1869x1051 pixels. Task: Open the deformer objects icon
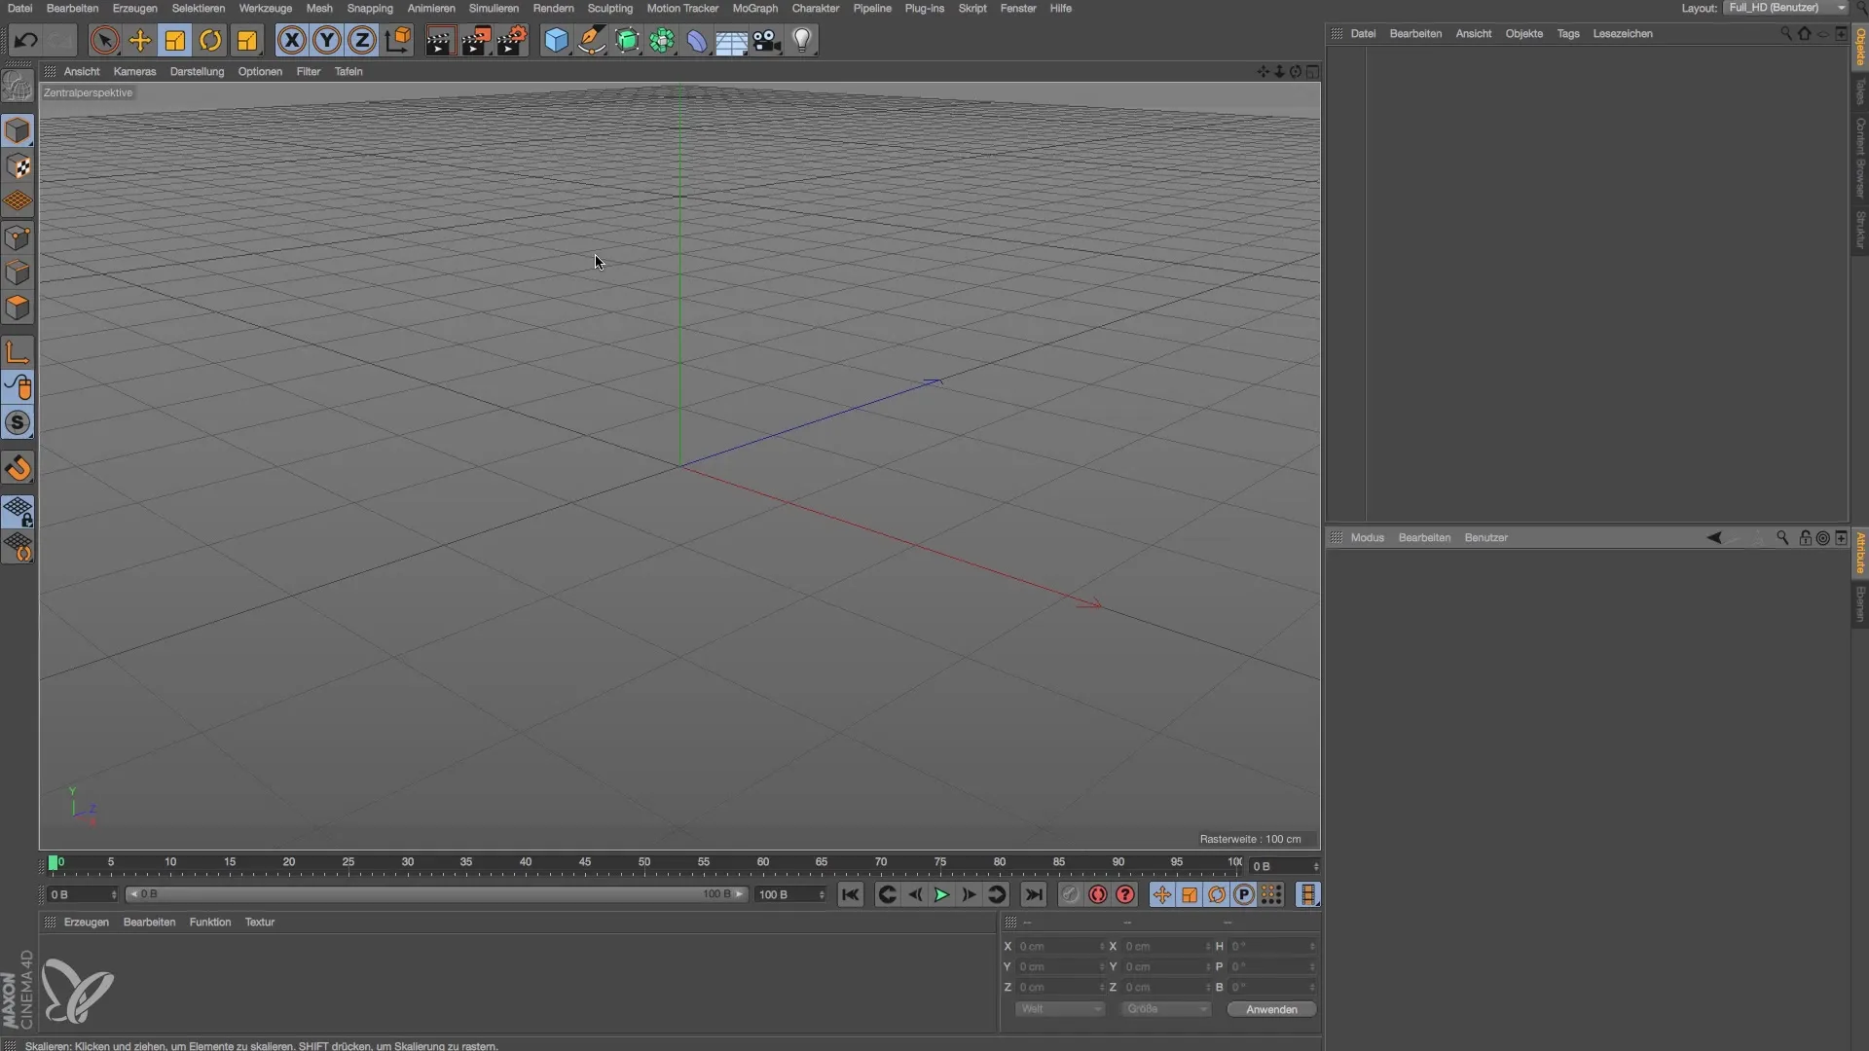point(697,40)
